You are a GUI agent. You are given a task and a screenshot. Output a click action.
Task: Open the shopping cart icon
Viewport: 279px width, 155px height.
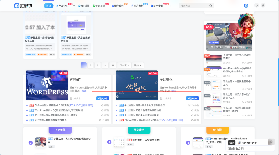(263, 5)
